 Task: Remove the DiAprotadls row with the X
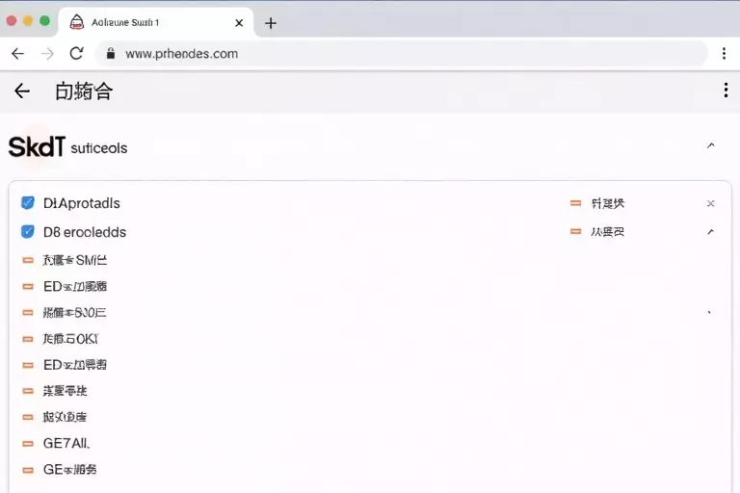click(x=711, y=203)
